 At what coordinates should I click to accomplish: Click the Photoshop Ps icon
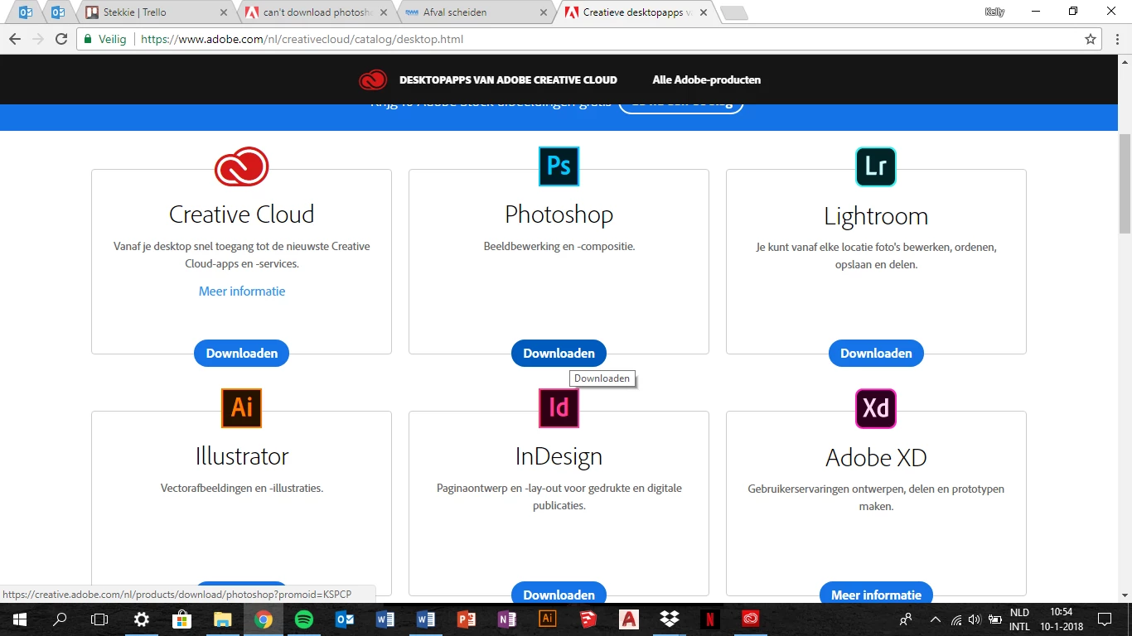559,166
